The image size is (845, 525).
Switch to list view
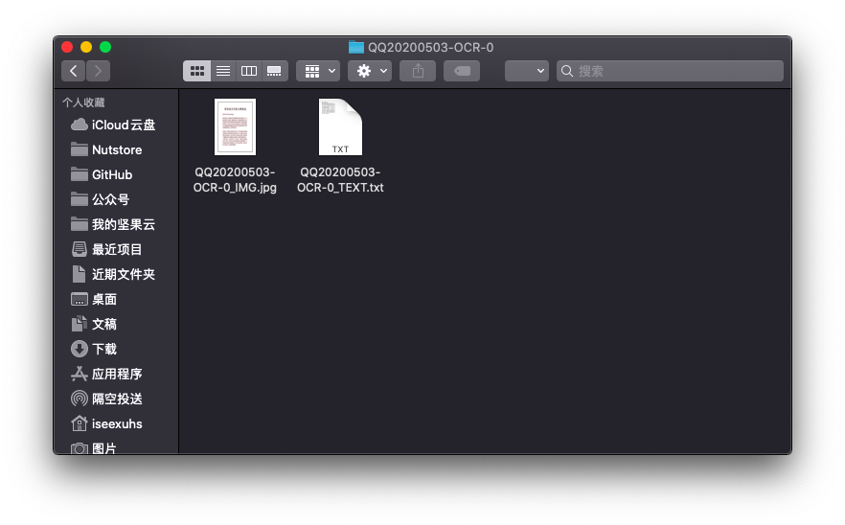[223, 71]
